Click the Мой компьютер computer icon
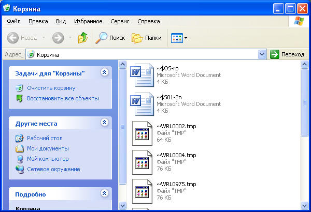 20,159
